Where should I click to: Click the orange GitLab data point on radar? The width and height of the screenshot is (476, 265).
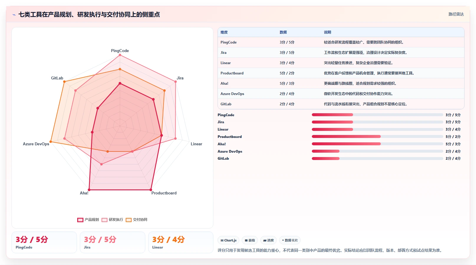point(64,82)
